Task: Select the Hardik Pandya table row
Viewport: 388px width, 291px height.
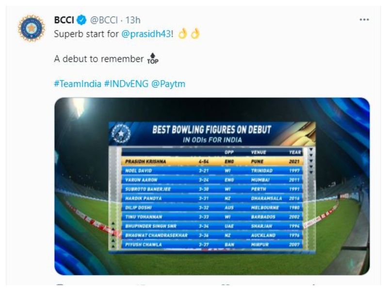Action: pos(212,198)
